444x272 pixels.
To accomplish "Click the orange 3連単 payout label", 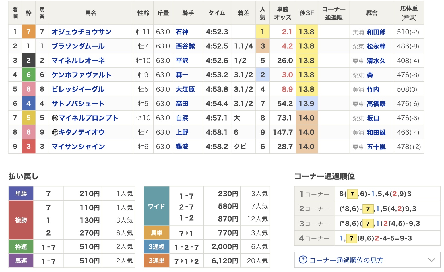I will pyautogui.click(x=156, y=261).
